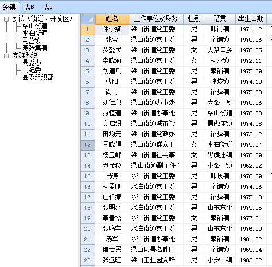Select 水泊街道 in the tree

coord(35,33)
